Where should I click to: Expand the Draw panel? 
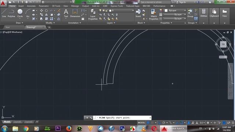pos(19,23)
